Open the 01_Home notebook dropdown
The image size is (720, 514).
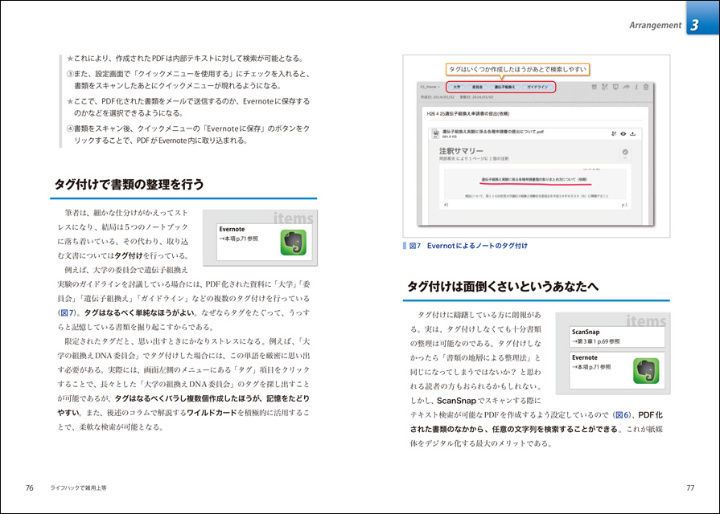430,86
